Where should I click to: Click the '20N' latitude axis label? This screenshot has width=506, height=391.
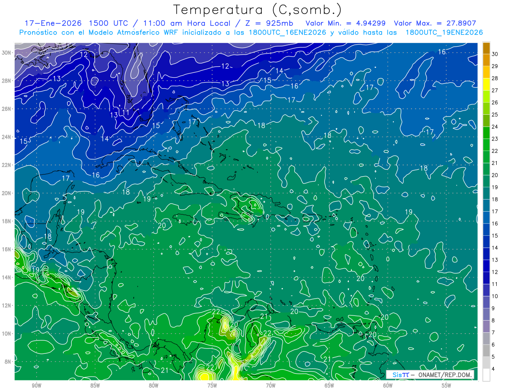(x=6, y=193)
